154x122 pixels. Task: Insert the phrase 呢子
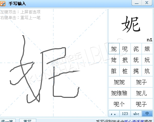click(142, 104)
